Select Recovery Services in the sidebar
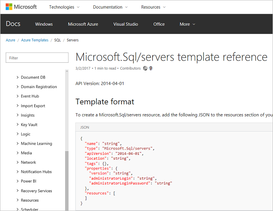This screenshot has width=273, height=211. pos(36,191)
